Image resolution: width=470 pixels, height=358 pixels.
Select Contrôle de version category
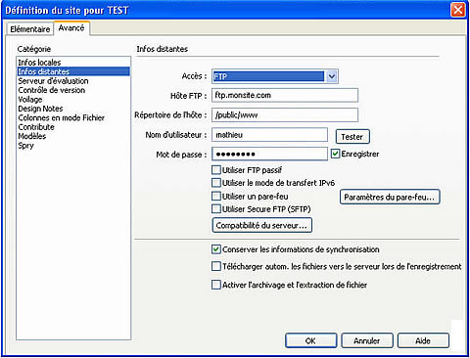(73, 90)
